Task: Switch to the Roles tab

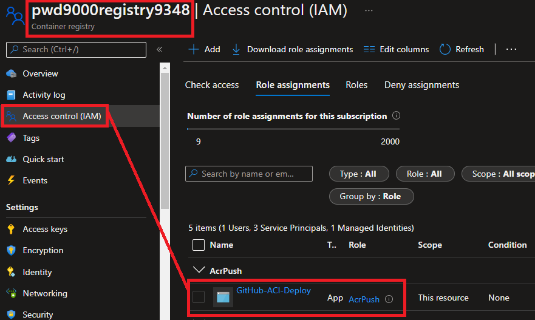Action: (356, 85)
